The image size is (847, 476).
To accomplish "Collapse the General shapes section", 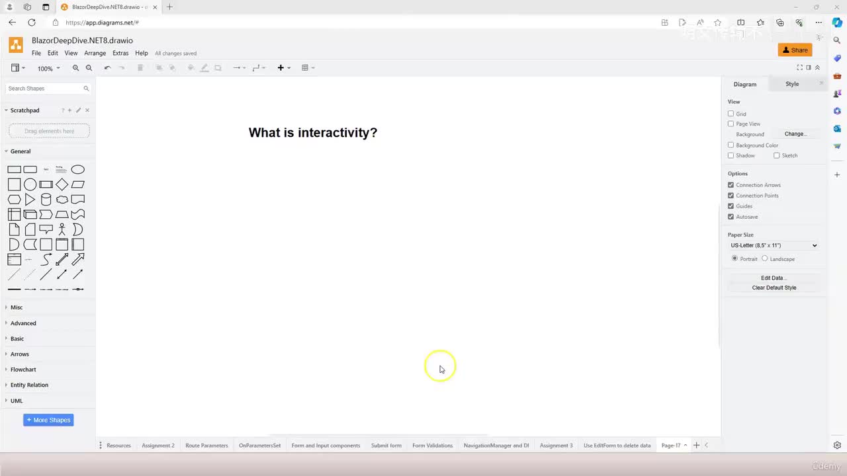I will (21, 151).
